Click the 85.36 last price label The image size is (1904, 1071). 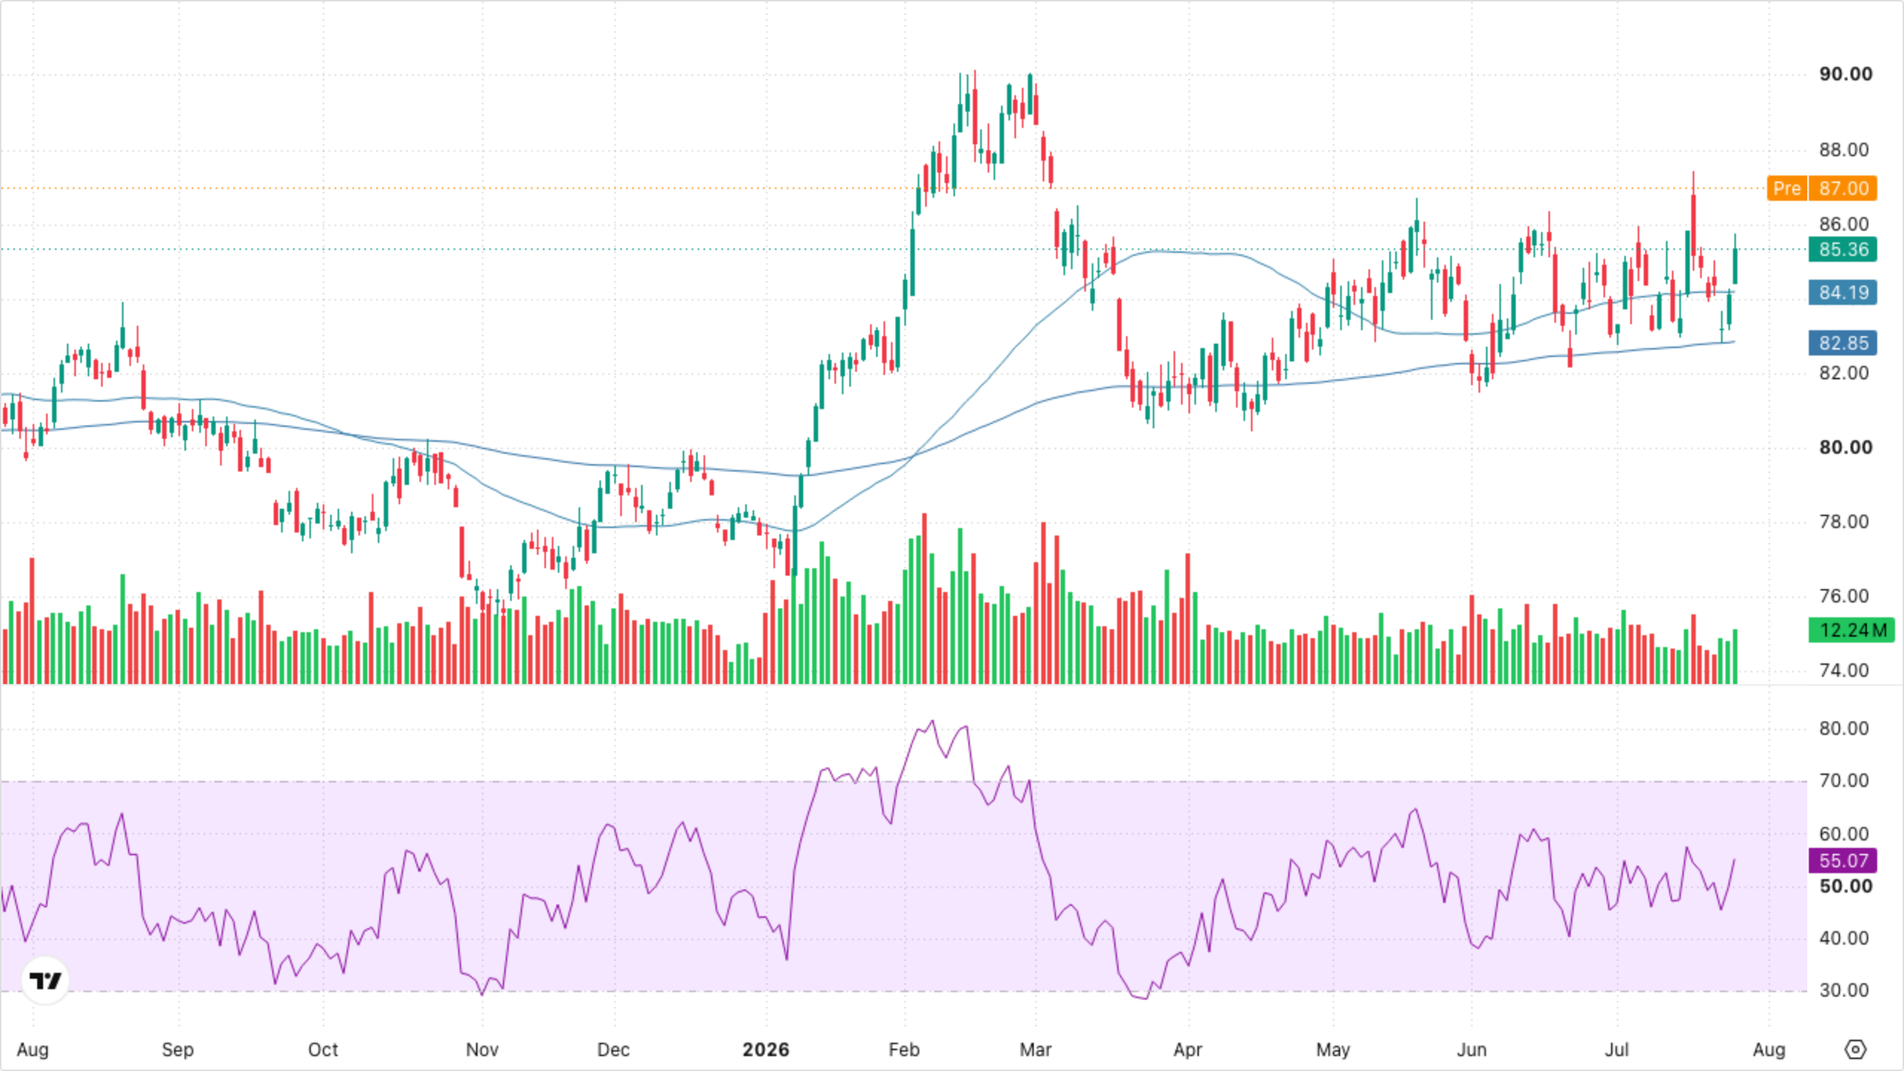1843,249
